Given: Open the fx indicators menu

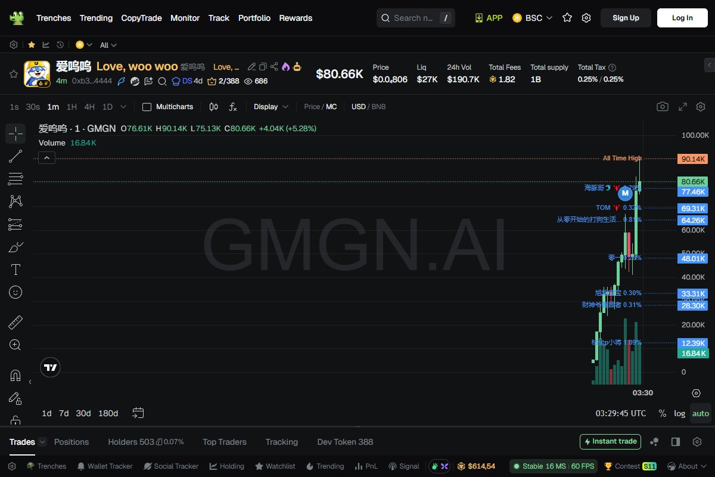Looking at the screenshot, I should point(233,107).
